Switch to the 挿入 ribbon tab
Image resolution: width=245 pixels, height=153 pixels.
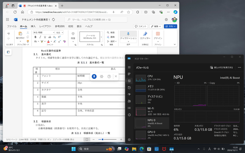33,26
